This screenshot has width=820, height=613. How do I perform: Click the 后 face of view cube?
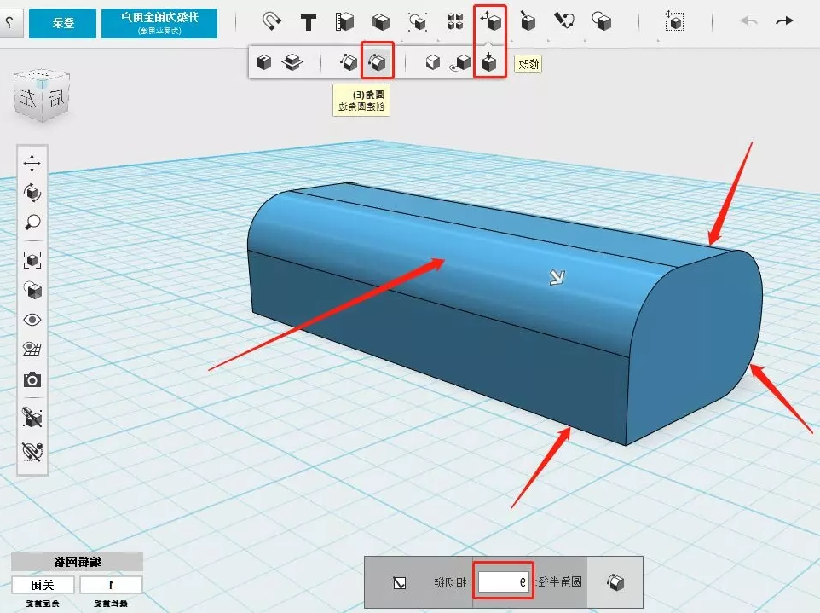[57, 96]
